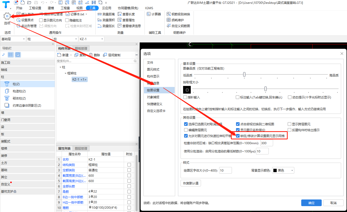Switch to the 云应用 ribbon tab
Screen dimensions: 347x212
click(x=106, y=8)
